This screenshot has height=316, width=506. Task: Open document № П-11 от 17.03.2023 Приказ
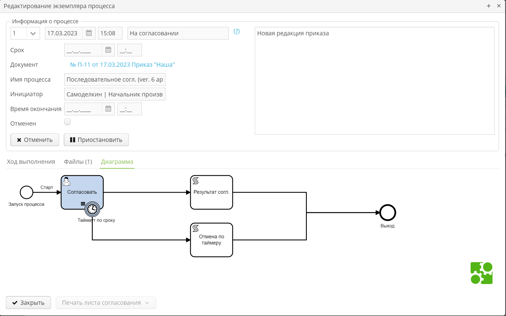tap(122, 64)
